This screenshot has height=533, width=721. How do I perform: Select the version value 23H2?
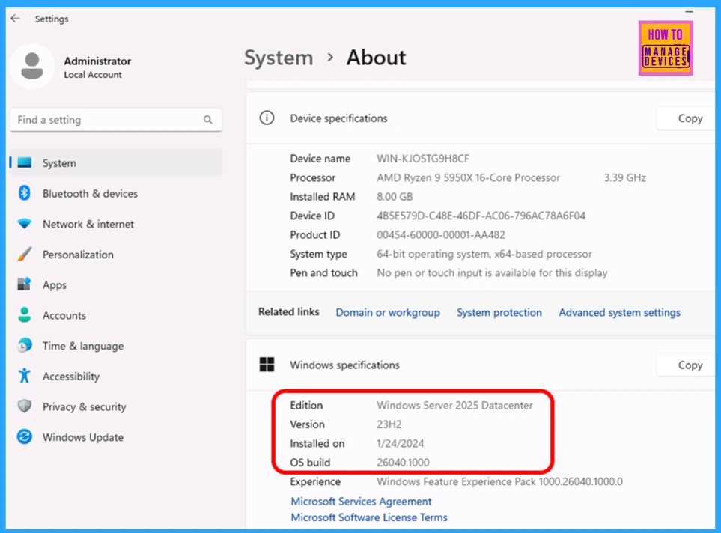[x=389, y=424]
